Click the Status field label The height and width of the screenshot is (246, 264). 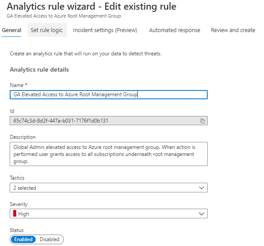point(16,230)
